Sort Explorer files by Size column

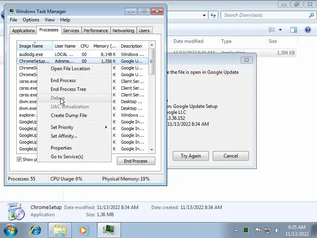[x=281, y=41]
